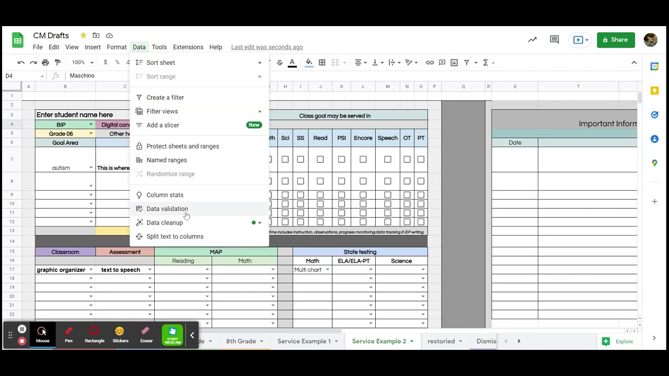Choose Protect sheets and ranges
The width and height of the screenshot is (669, 376).
coord(199,146)
